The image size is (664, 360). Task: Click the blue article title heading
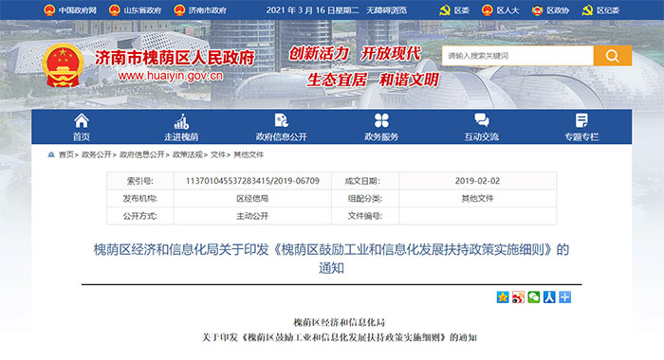[331, 259]
